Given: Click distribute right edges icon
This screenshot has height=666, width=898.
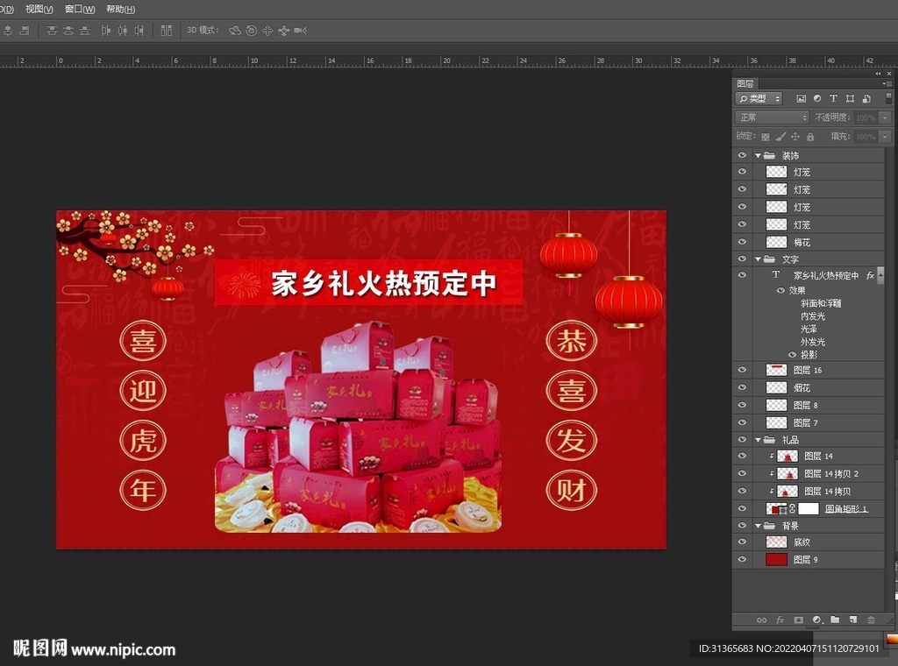Looking at the screenshot, I should point(139,31).
